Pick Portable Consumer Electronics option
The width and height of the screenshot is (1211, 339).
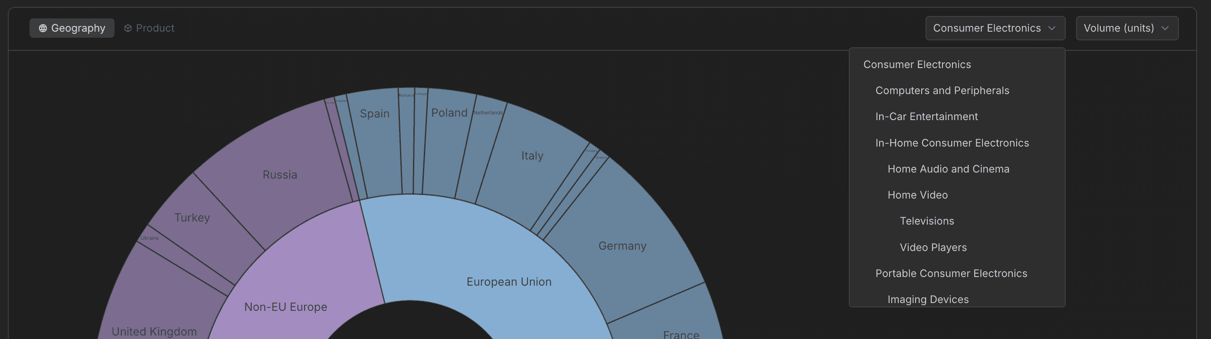[x=957, y=273]
